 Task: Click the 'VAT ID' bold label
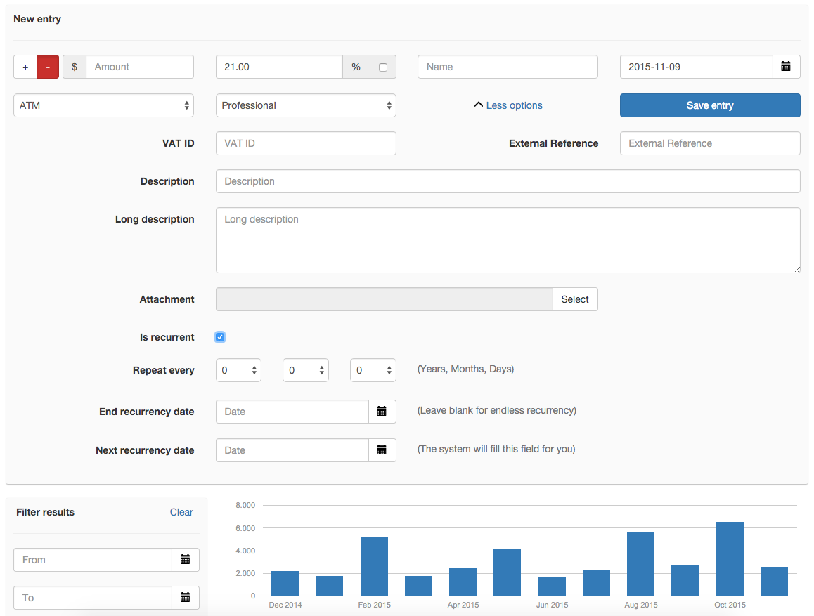pyautogui.click(x=178, y=143)
